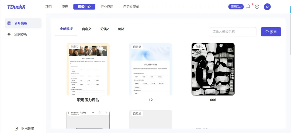
Task: Select the 全部模板 tab
Action: click(66, 29)
